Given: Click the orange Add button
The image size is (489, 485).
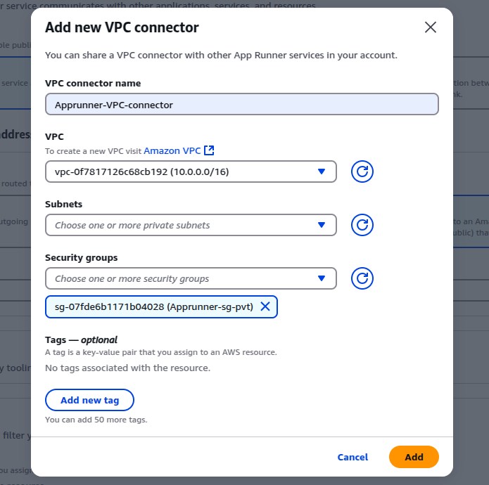Looking at the screenshot, I should point(414,457).
